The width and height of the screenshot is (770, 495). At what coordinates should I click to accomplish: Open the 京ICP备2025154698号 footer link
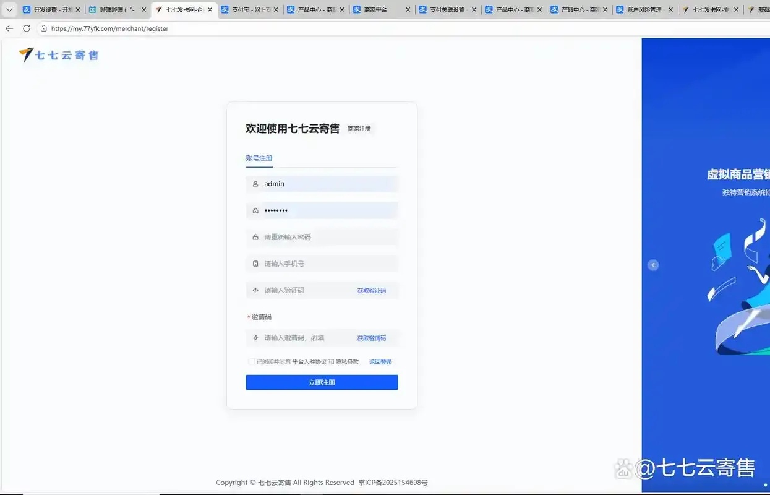[x=393, y=483]
